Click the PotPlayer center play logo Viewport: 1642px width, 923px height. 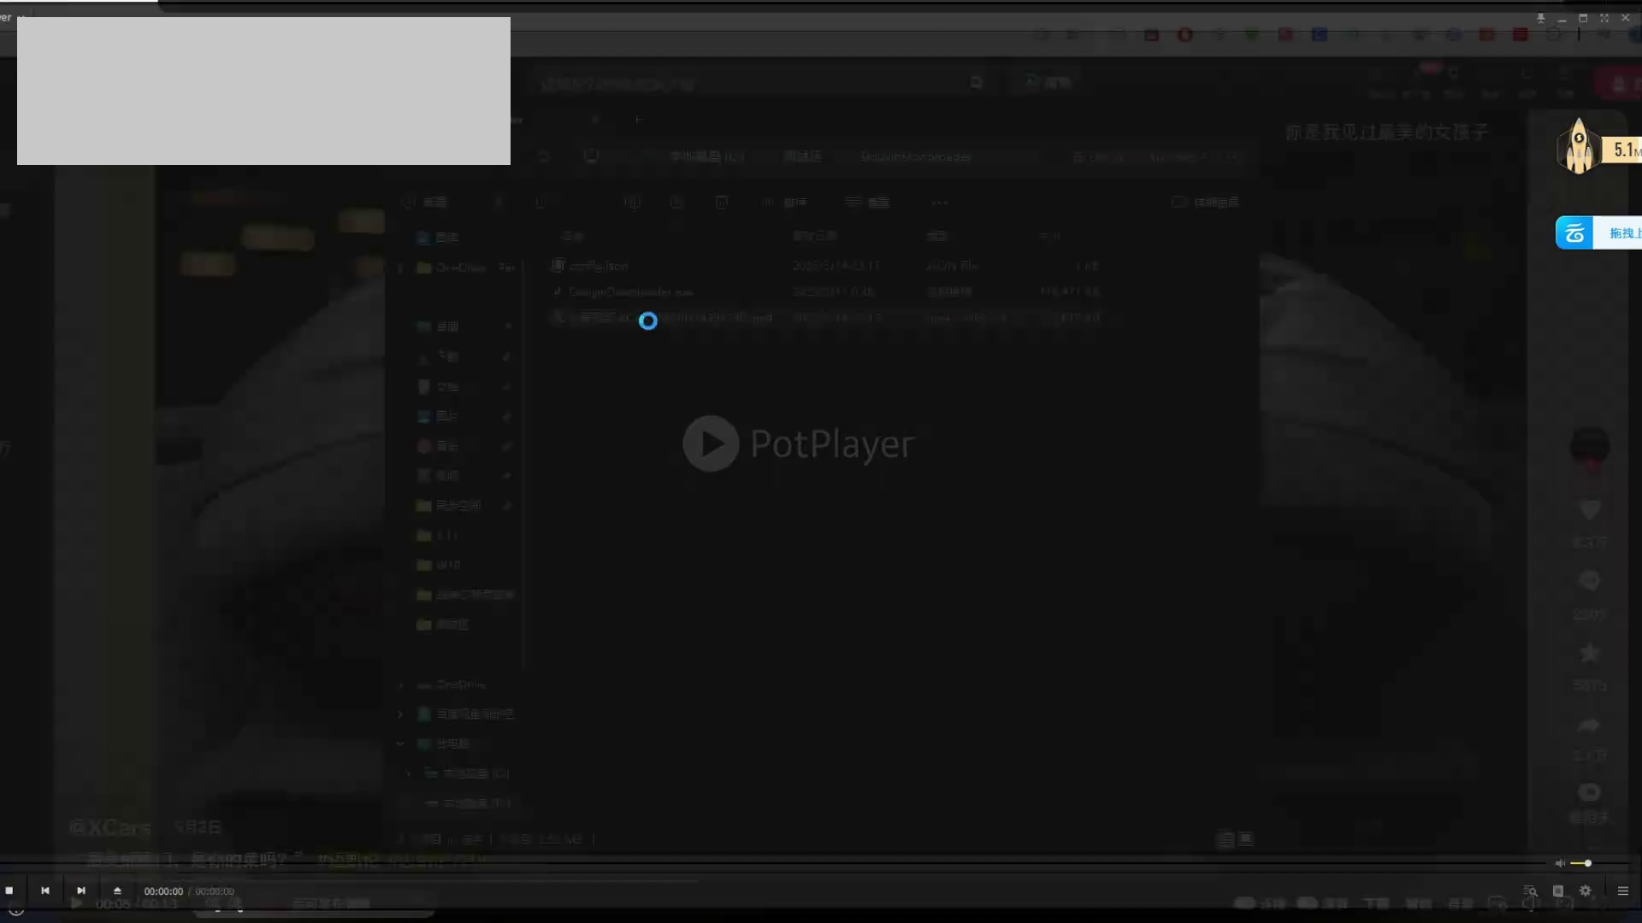click(x=711, y=444)
